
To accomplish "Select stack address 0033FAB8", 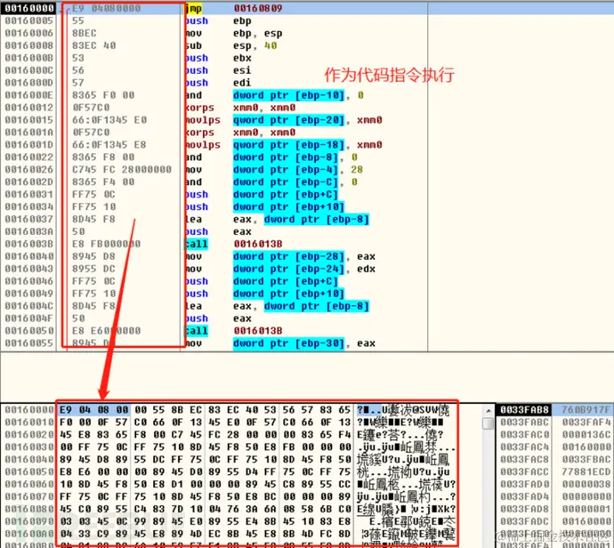I will pos(524,410).
